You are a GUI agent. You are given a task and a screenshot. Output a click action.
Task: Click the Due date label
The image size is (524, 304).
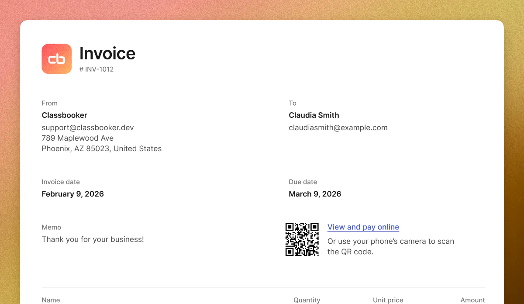tap(303, 182)
